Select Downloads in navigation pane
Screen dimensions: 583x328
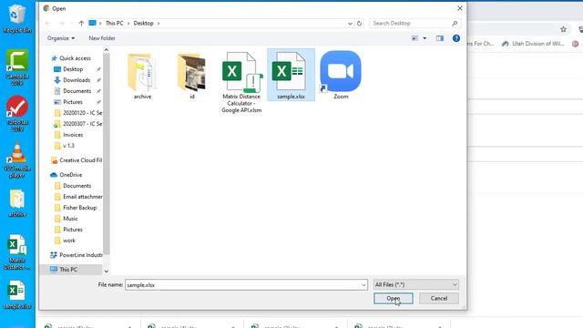77,80
